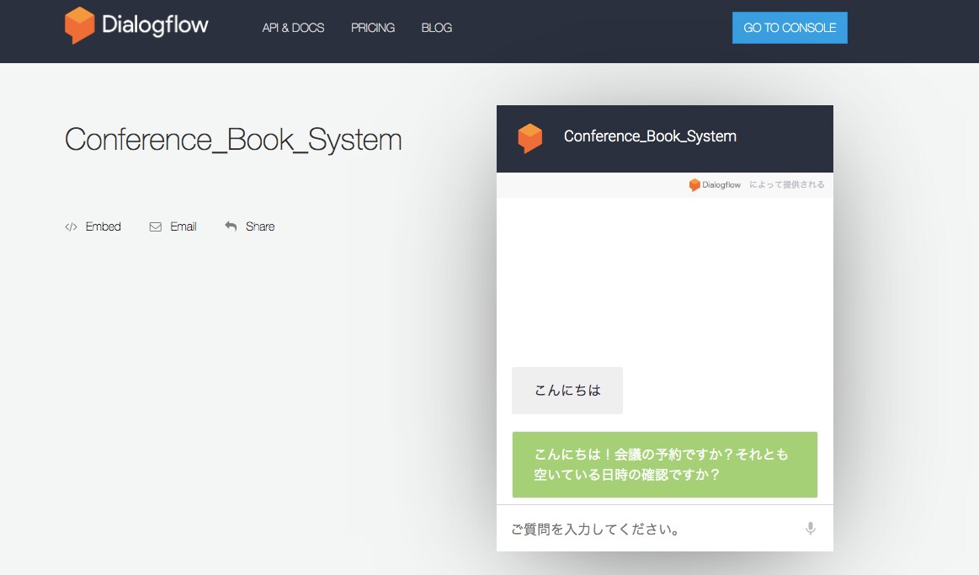Click the Email link text

(183, 226)
